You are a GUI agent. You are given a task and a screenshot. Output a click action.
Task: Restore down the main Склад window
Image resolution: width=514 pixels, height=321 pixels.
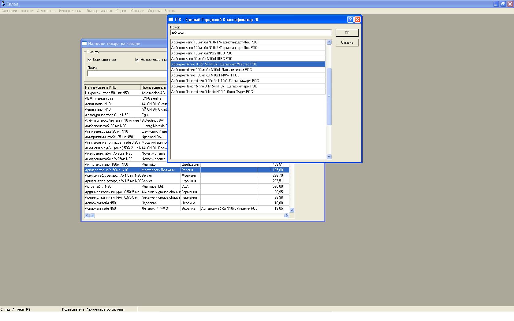point(503,4)
